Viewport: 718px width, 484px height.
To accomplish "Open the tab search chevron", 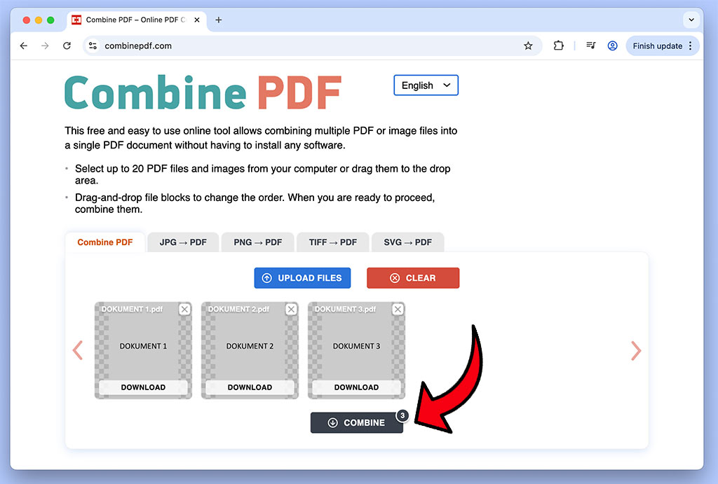I will tap(691, 20).
